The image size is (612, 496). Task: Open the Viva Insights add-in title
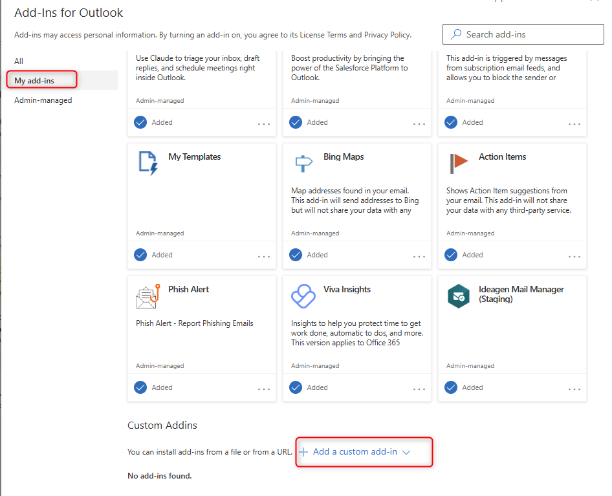(x=347, y=289)
